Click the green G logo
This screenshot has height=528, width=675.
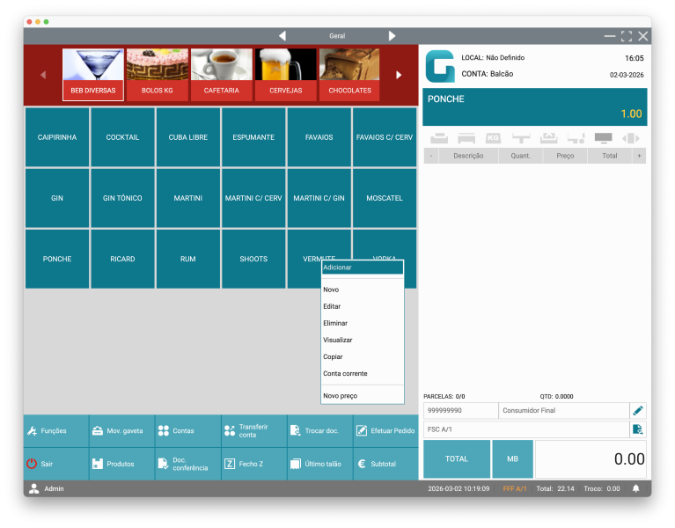[439, 66]
